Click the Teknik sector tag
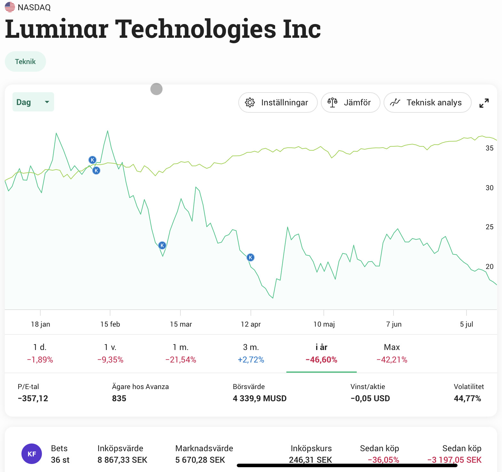This screenshot has height=472, width=502. tap(25, 61)
